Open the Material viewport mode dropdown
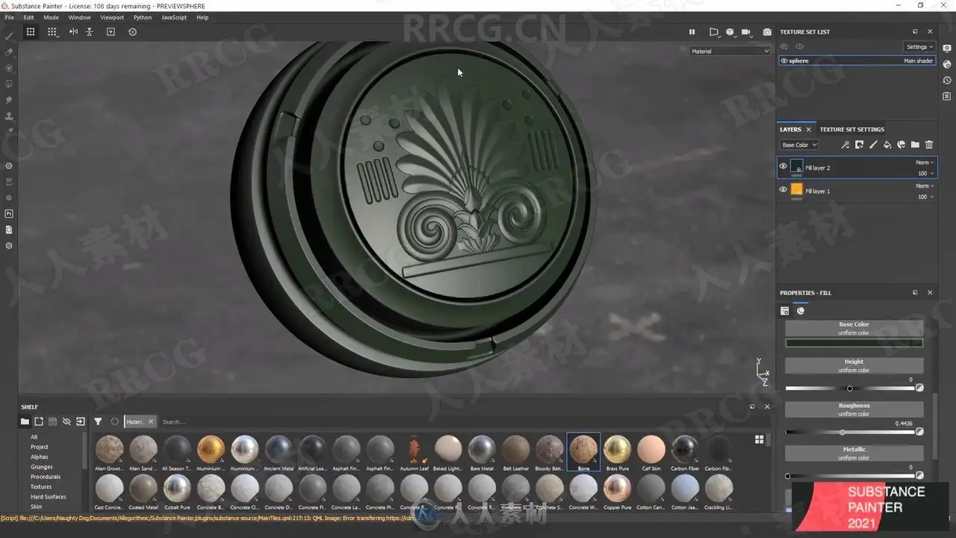Image resolution: width=956 pixels, height=538 pixels. [730, 51]
